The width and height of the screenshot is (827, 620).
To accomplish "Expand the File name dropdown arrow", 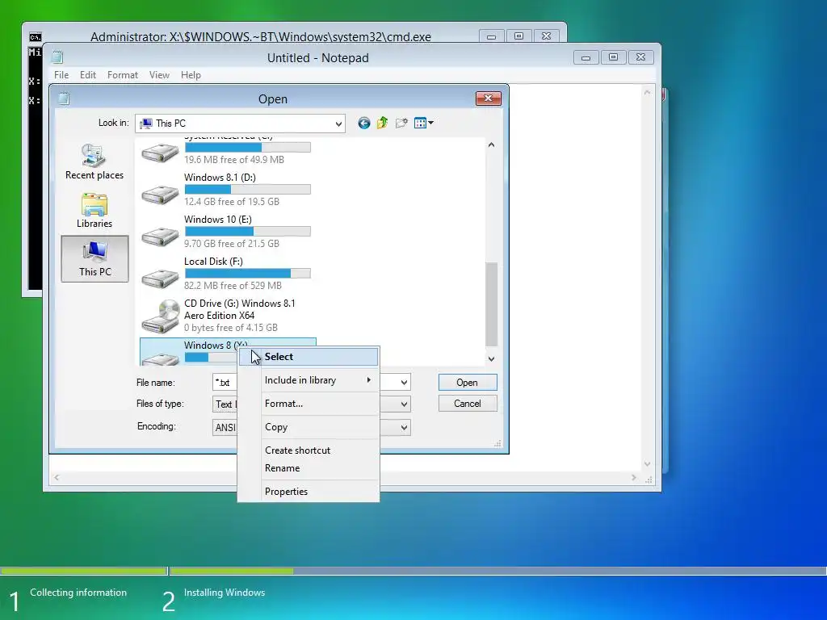I will point(404,382).
